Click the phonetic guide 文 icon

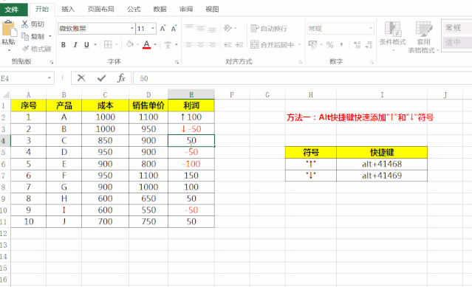click(168, 45)
